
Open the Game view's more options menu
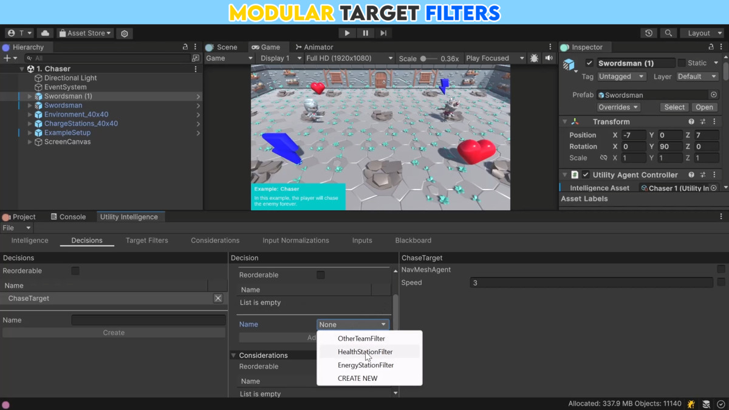pos(550,47)
